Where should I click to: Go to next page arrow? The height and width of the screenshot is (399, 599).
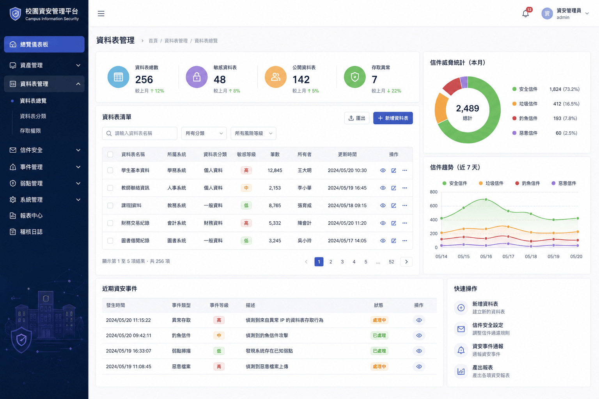(x=406, y=262)
